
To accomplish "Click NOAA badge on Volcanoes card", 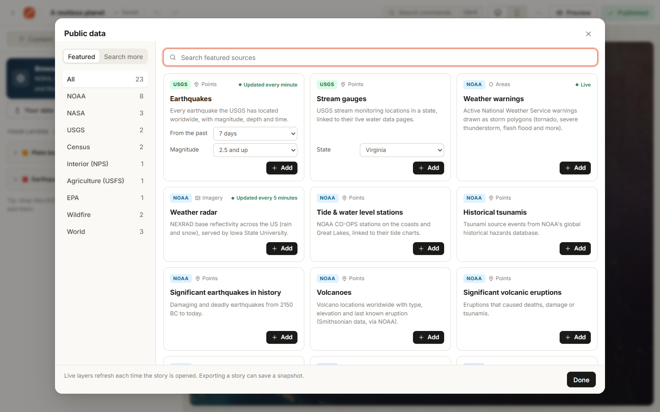I will point(327,278).
